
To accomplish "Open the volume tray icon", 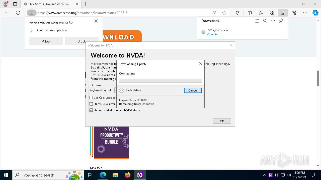I will tap(289, 175).
